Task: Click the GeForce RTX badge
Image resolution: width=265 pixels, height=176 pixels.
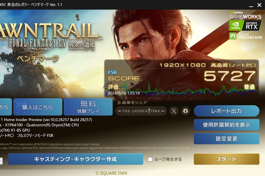Action: point(245,25)
